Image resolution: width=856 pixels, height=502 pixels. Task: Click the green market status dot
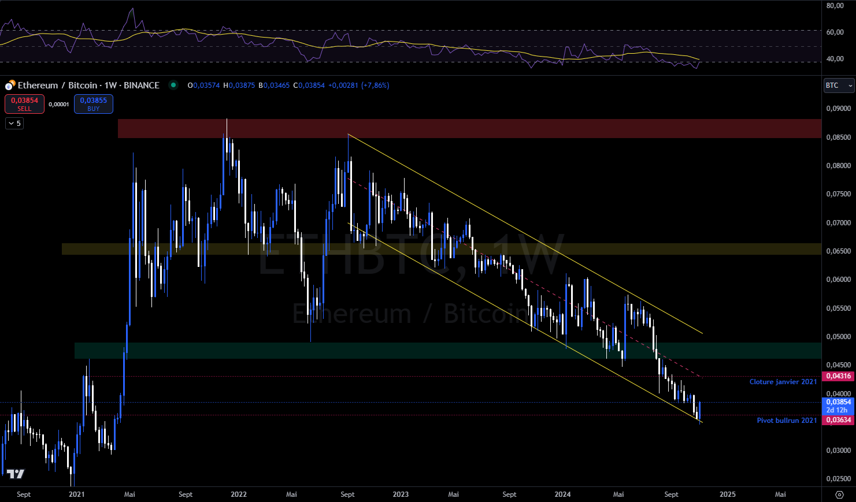coord(174,85)
